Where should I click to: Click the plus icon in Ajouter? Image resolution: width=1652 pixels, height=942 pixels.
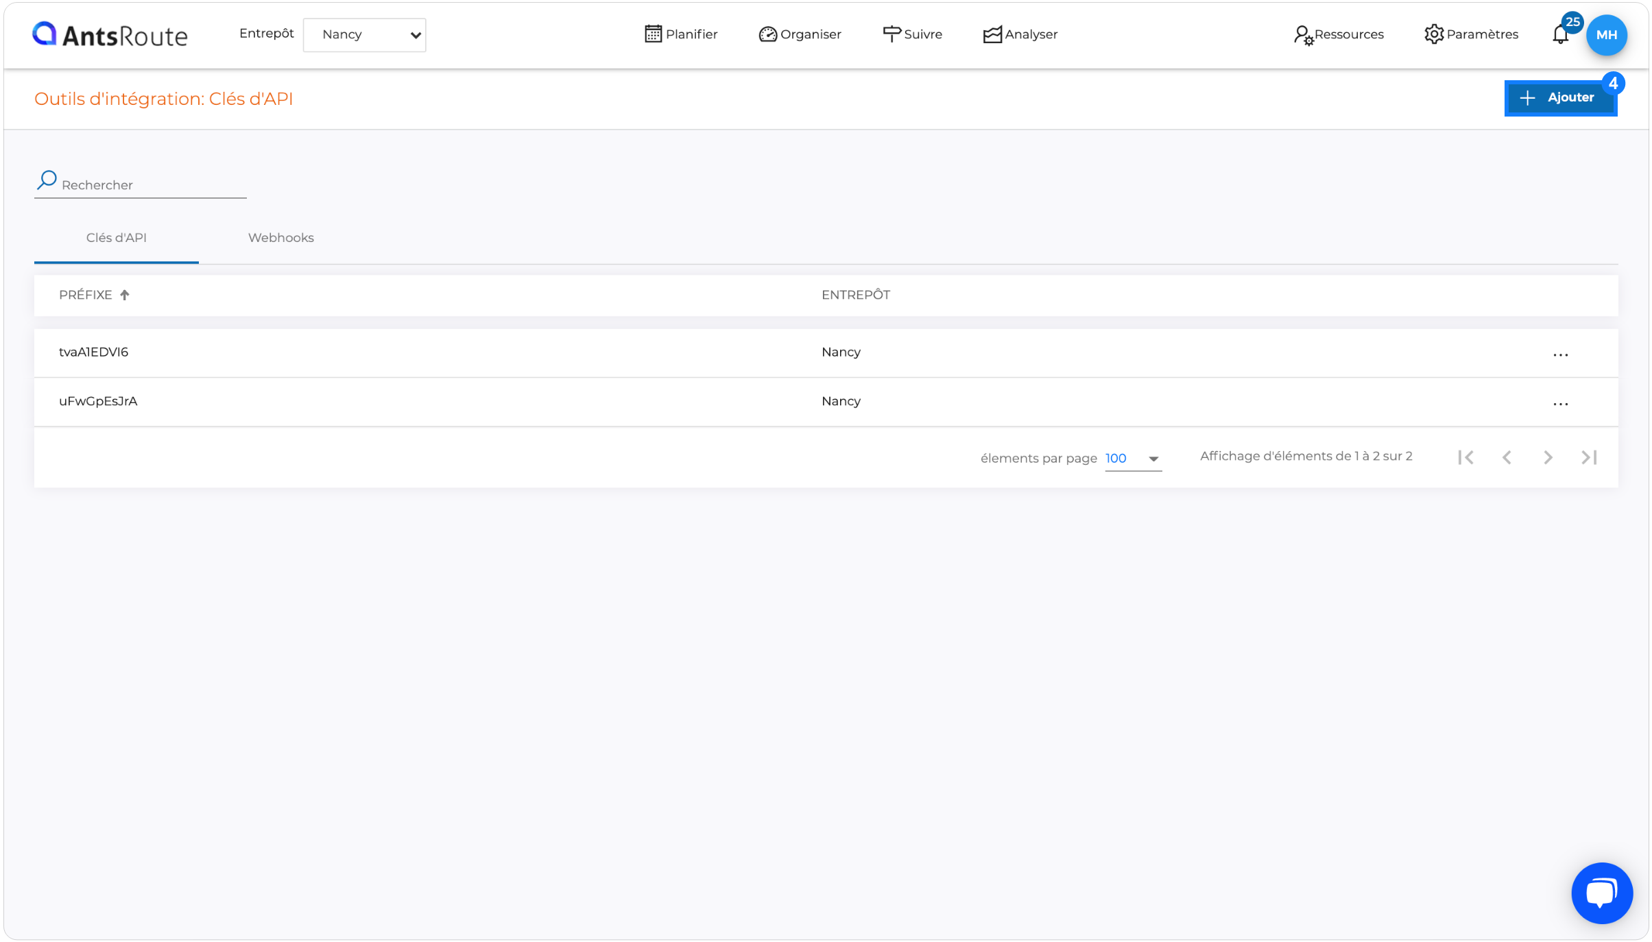coord(1527,98)
